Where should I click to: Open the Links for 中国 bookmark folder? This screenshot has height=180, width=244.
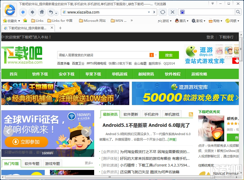pos(60,21)
